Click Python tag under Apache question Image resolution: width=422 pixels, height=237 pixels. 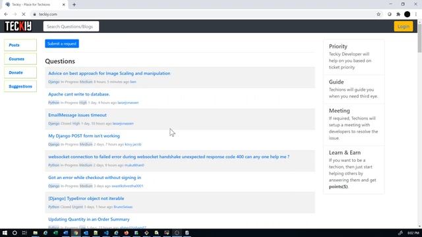[x=53, y=103]
